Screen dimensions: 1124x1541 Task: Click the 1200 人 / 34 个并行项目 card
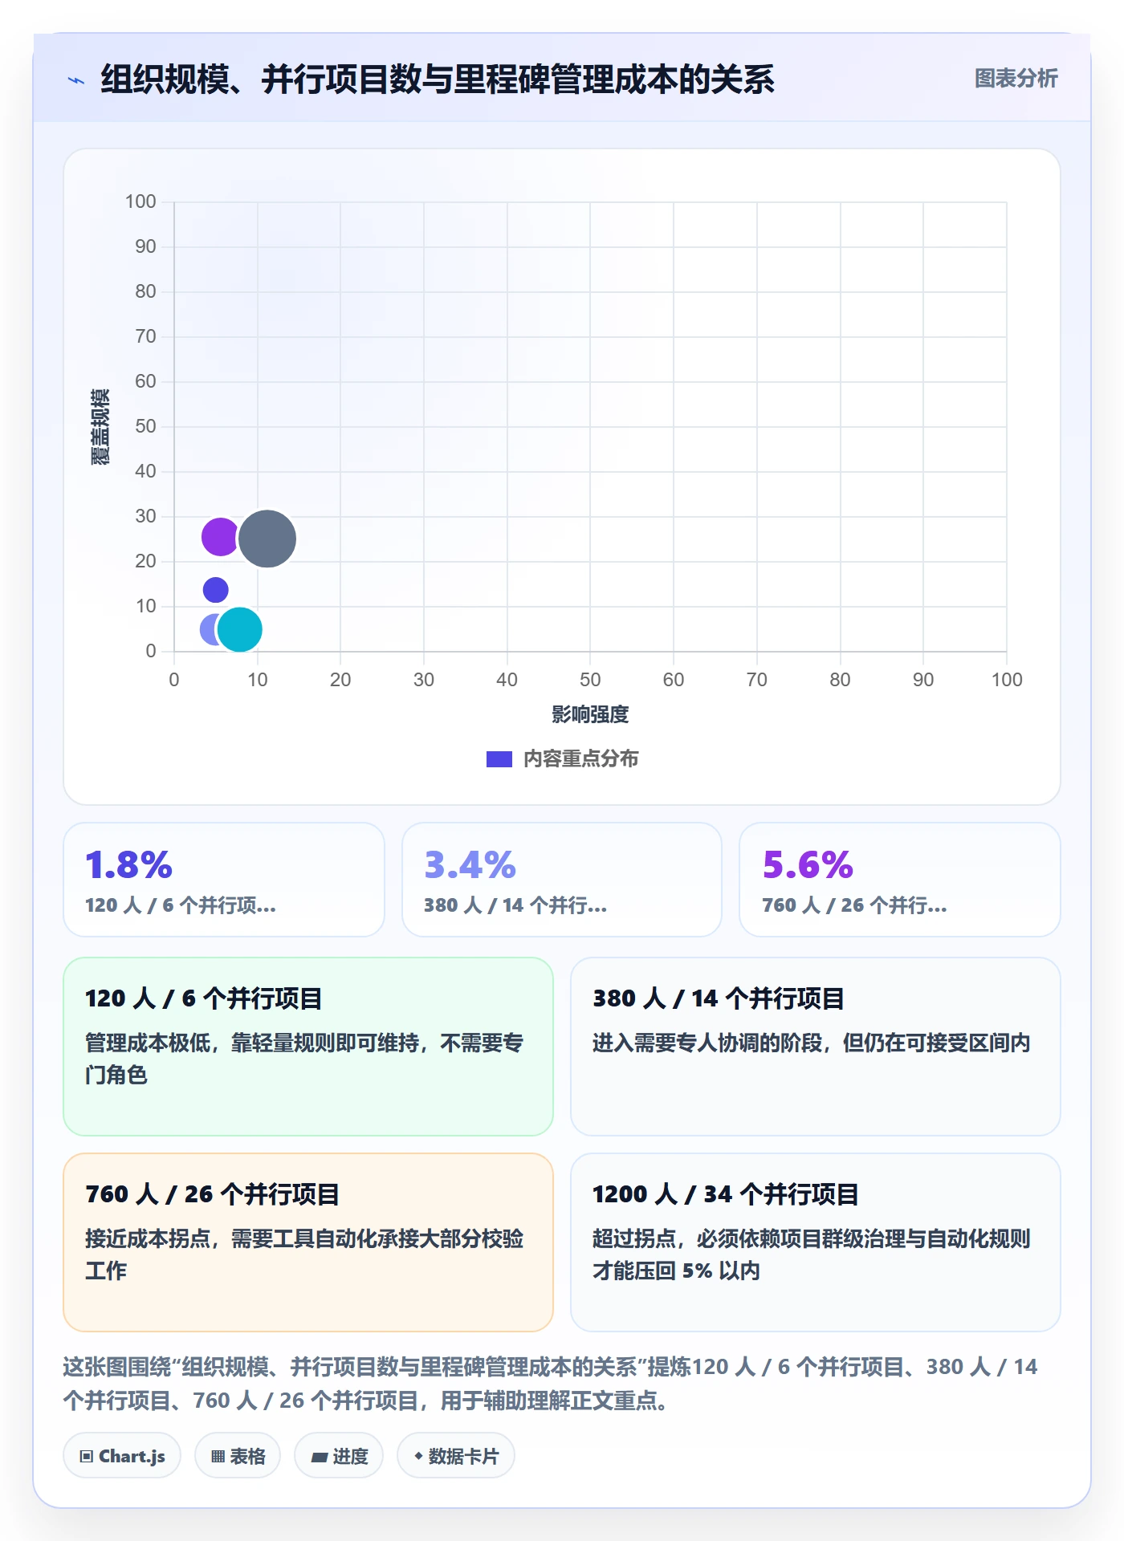816,1242
